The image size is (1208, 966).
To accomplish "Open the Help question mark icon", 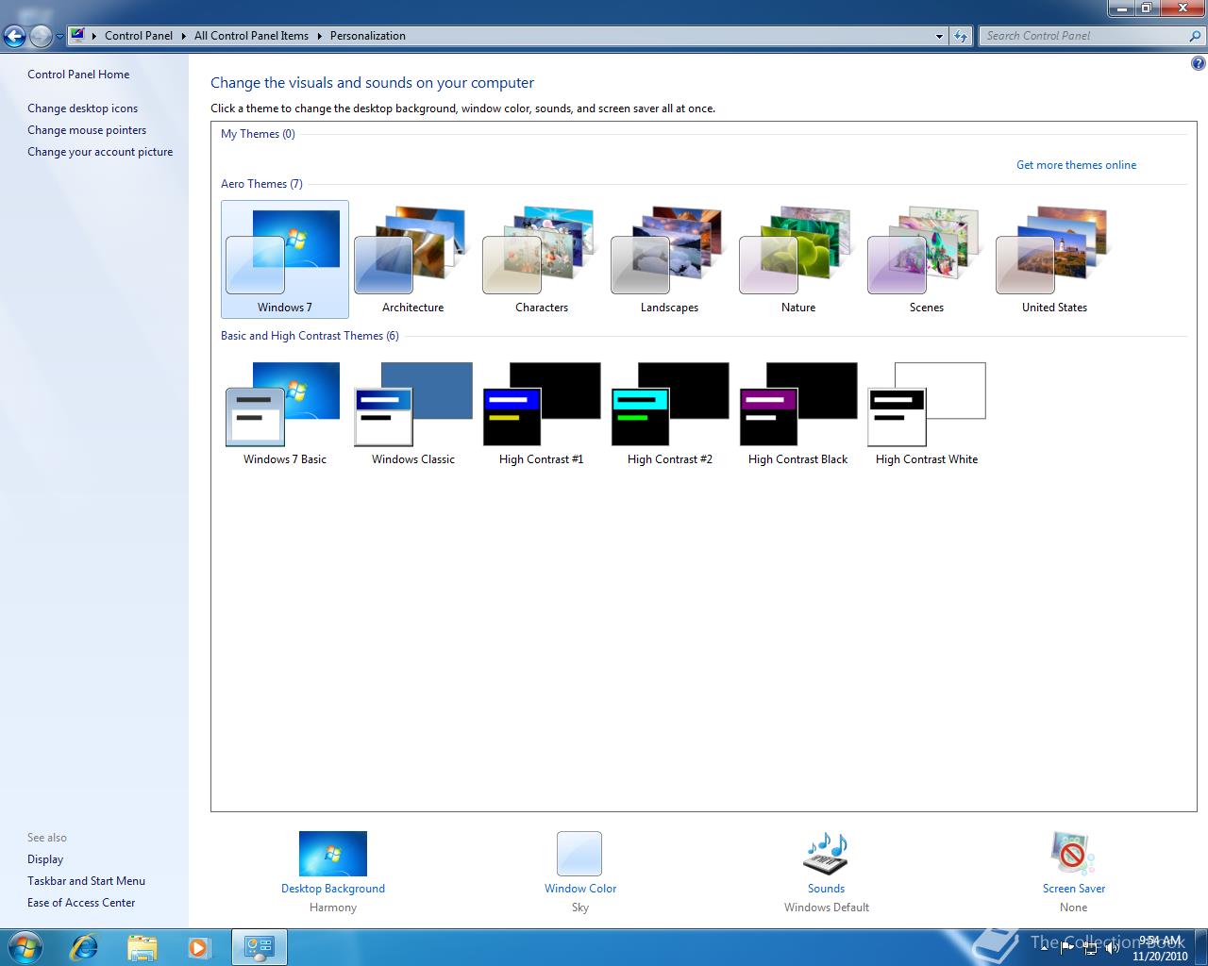I will coord(1199,64).
